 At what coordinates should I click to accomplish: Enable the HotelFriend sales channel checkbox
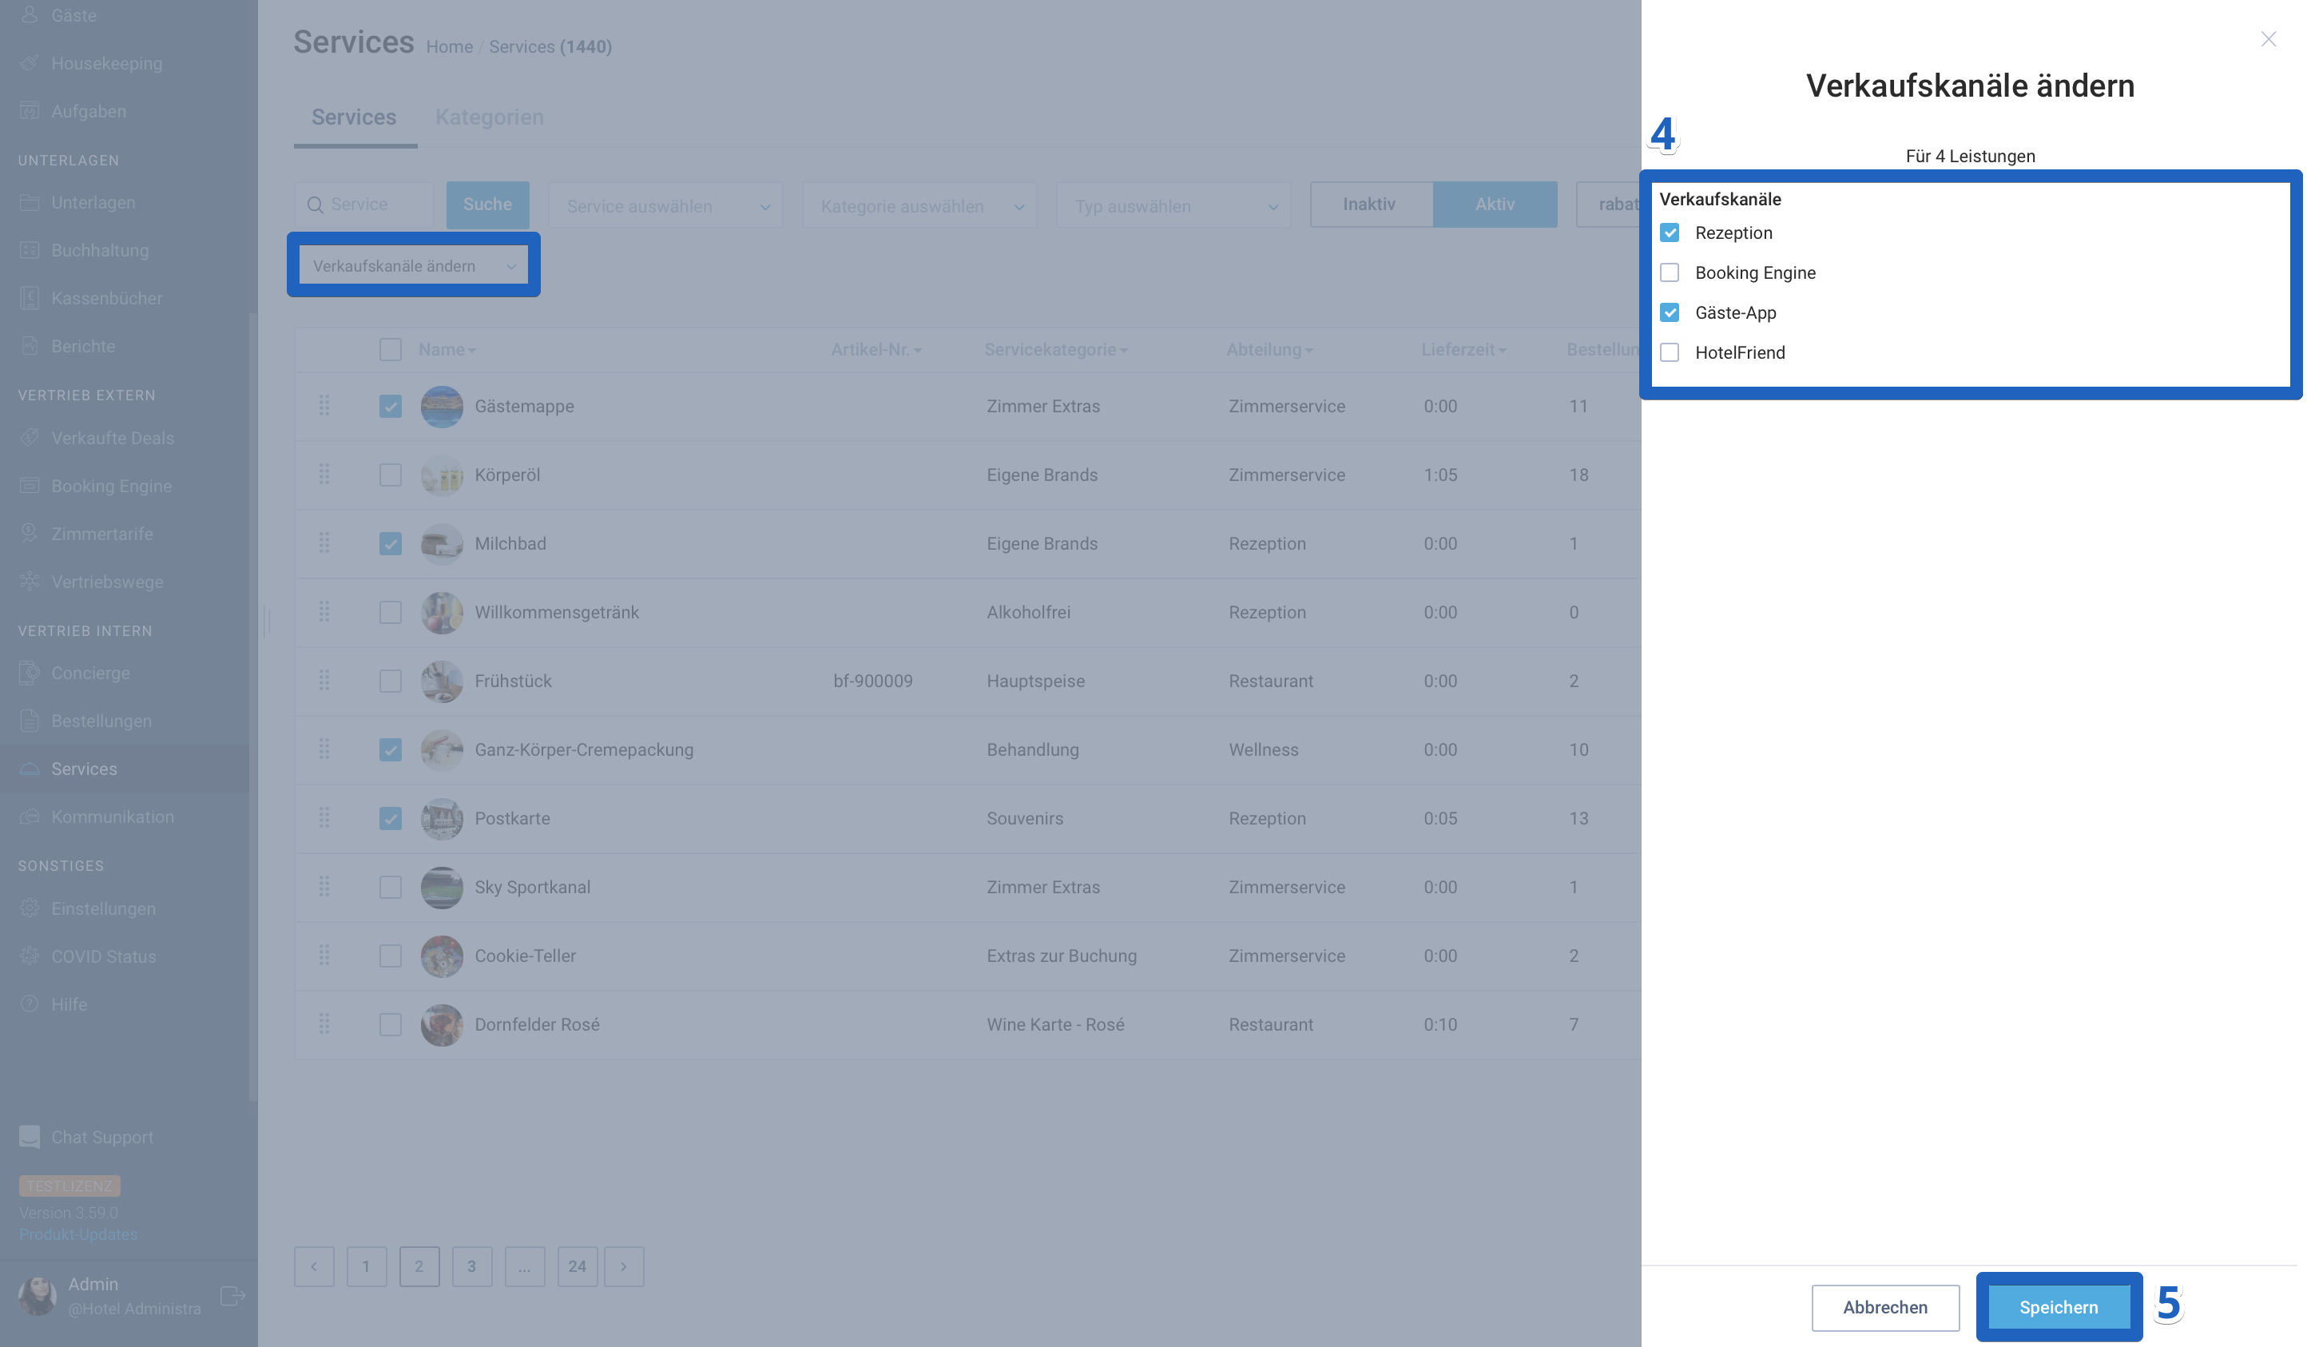coord(1669,352)
